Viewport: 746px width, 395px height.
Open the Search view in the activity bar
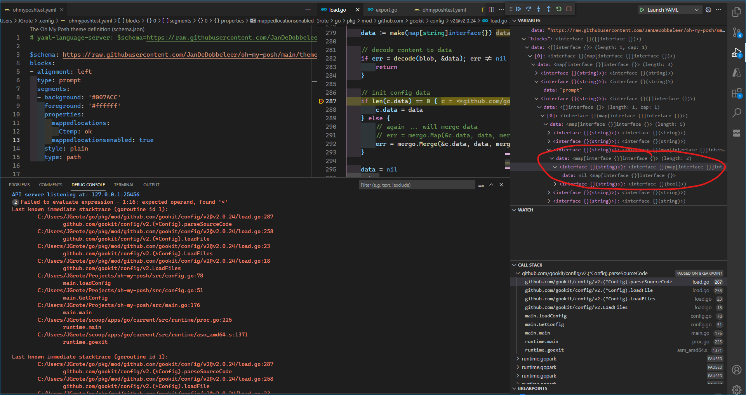[736, 113]
